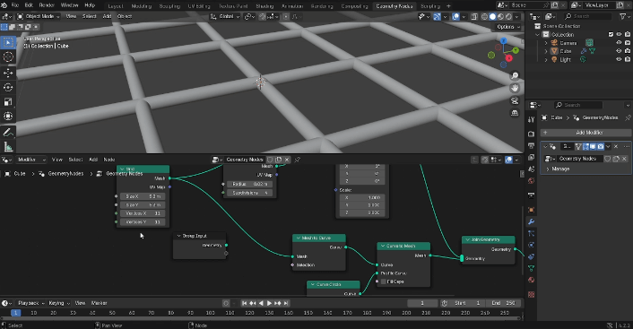Add a new workspace with plus button
Image resolution: width=633 pixels, height=329 pixels.
(x=448, y=6)
